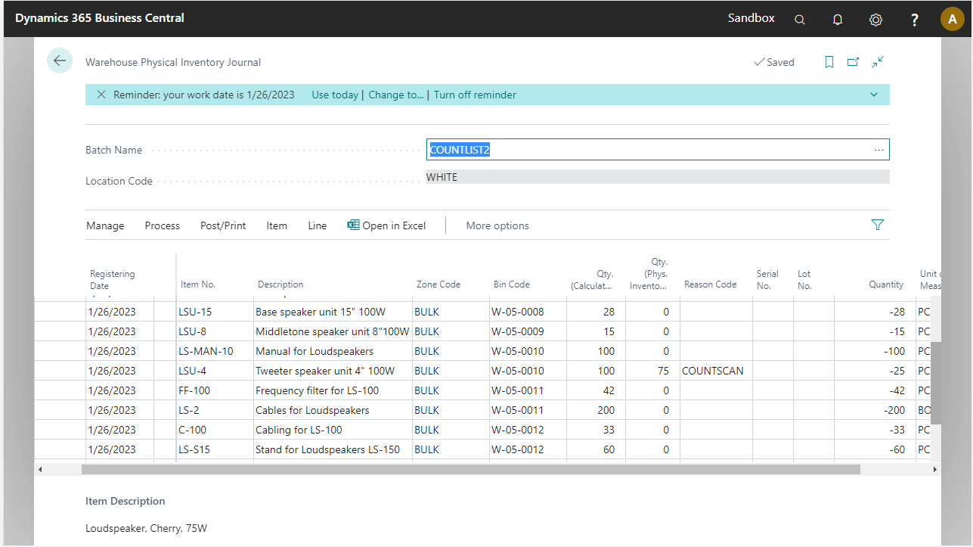This screenshot has height=547, width=973.
Task: Click Sandbox environment label
Action: pyautogui.click(x=751, y=17)
